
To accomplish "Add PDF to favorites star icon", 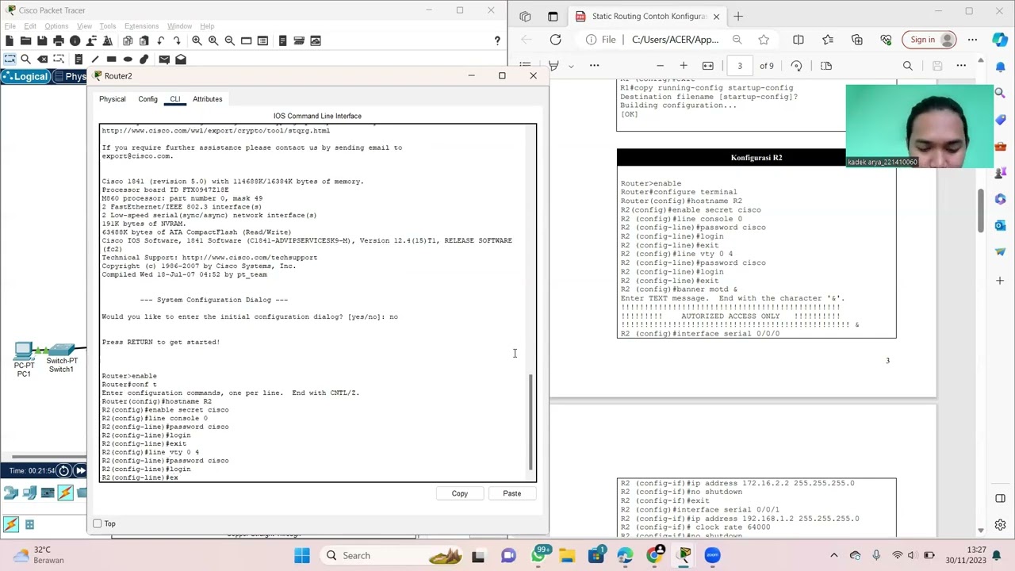I will [x=764, y=40].
